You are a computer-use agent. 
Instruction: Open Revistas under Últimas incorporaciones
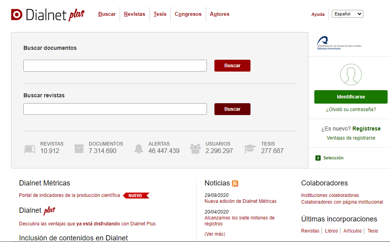click(310, 231)
